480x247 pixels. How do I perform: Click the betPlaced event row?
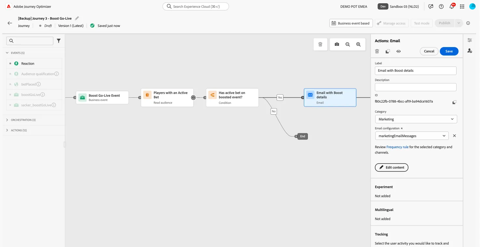point(34,84)
